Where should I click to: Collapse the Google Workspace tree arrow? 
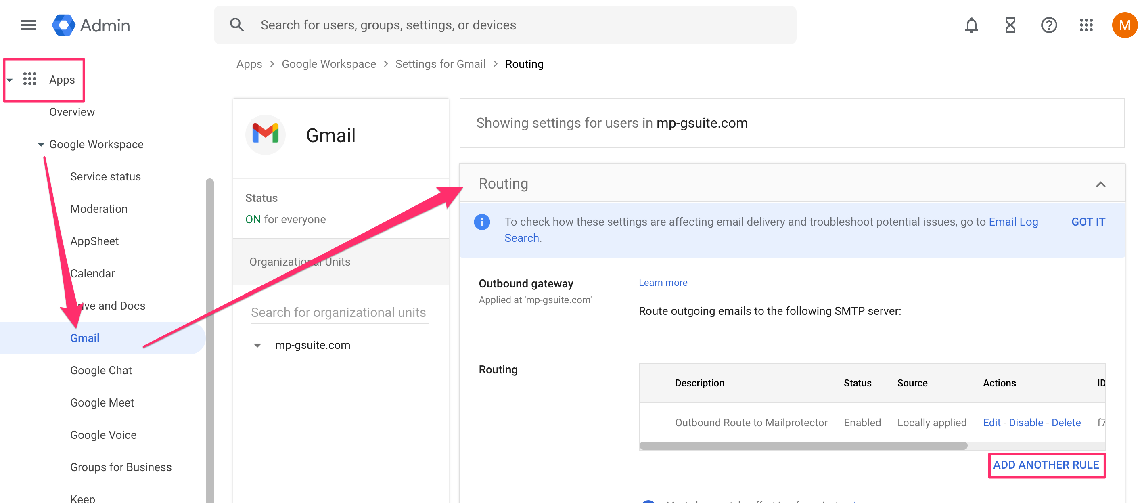click(41, 145)
